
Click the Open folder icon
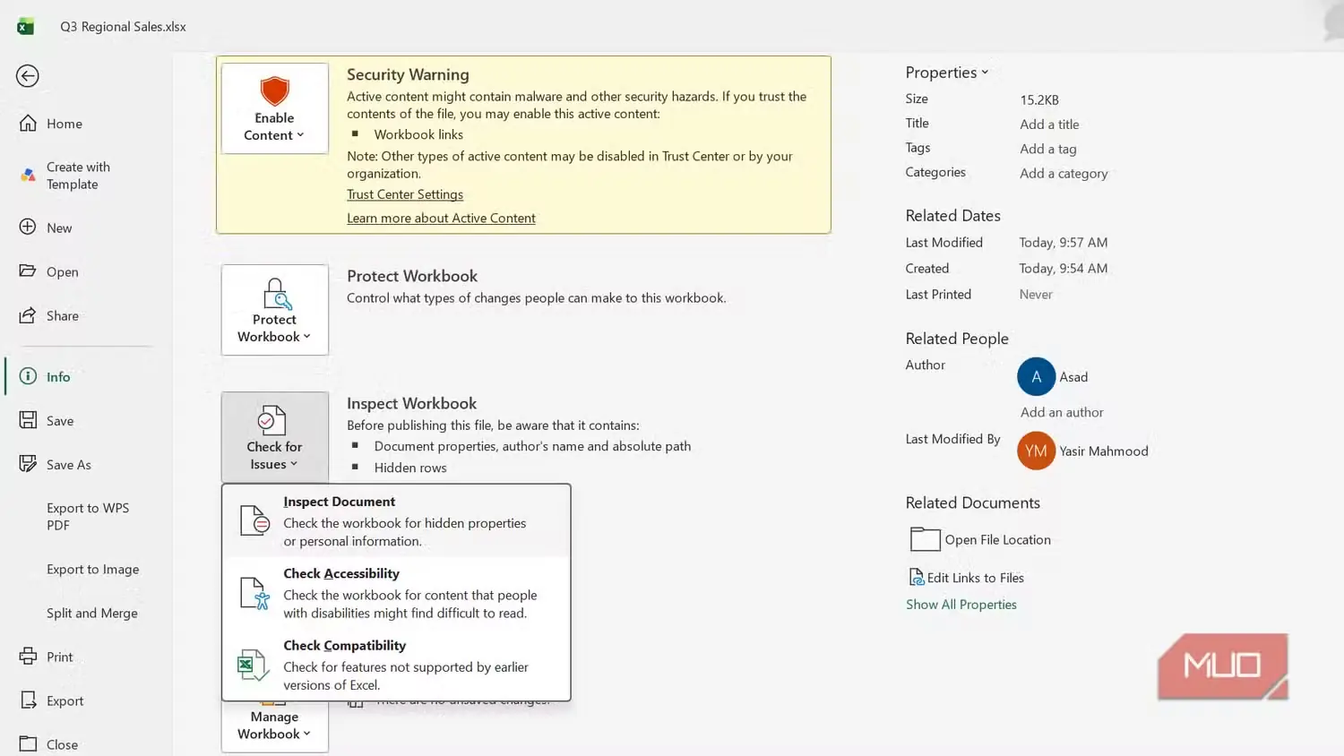[x=28, y=271]
